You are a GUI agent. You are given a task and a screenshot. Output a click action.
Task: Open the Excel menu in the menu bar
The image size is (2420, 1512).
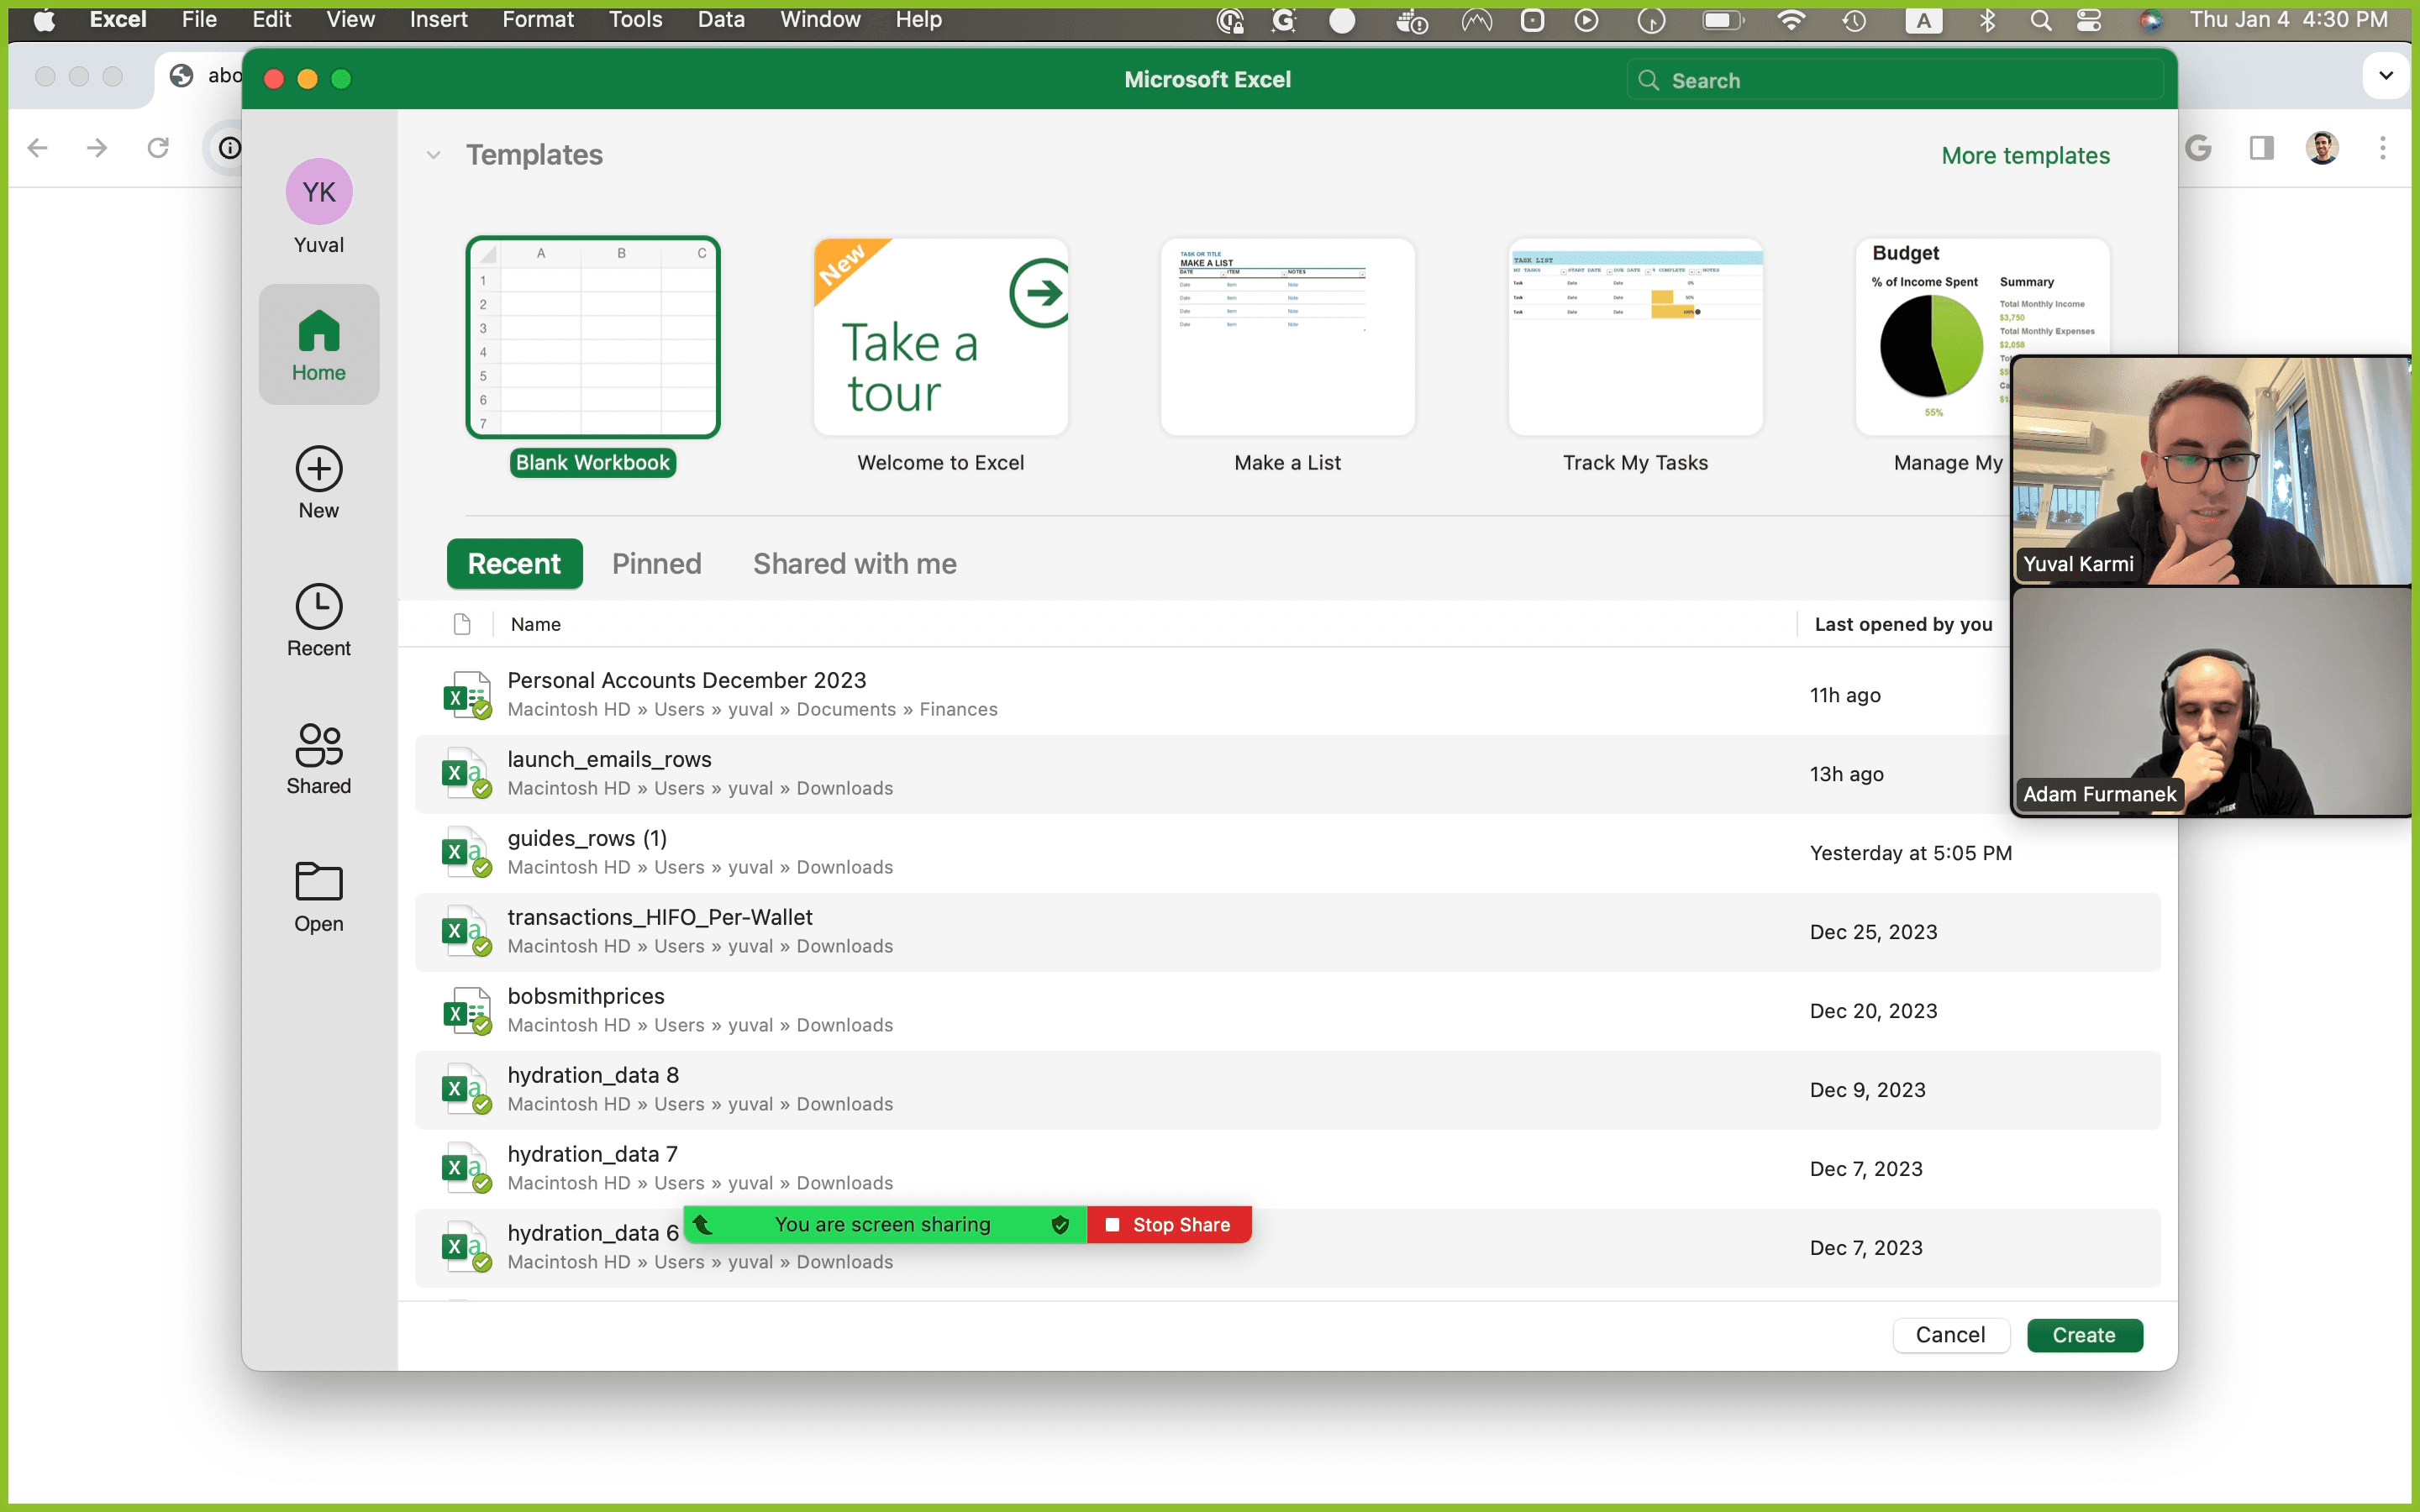118,20
